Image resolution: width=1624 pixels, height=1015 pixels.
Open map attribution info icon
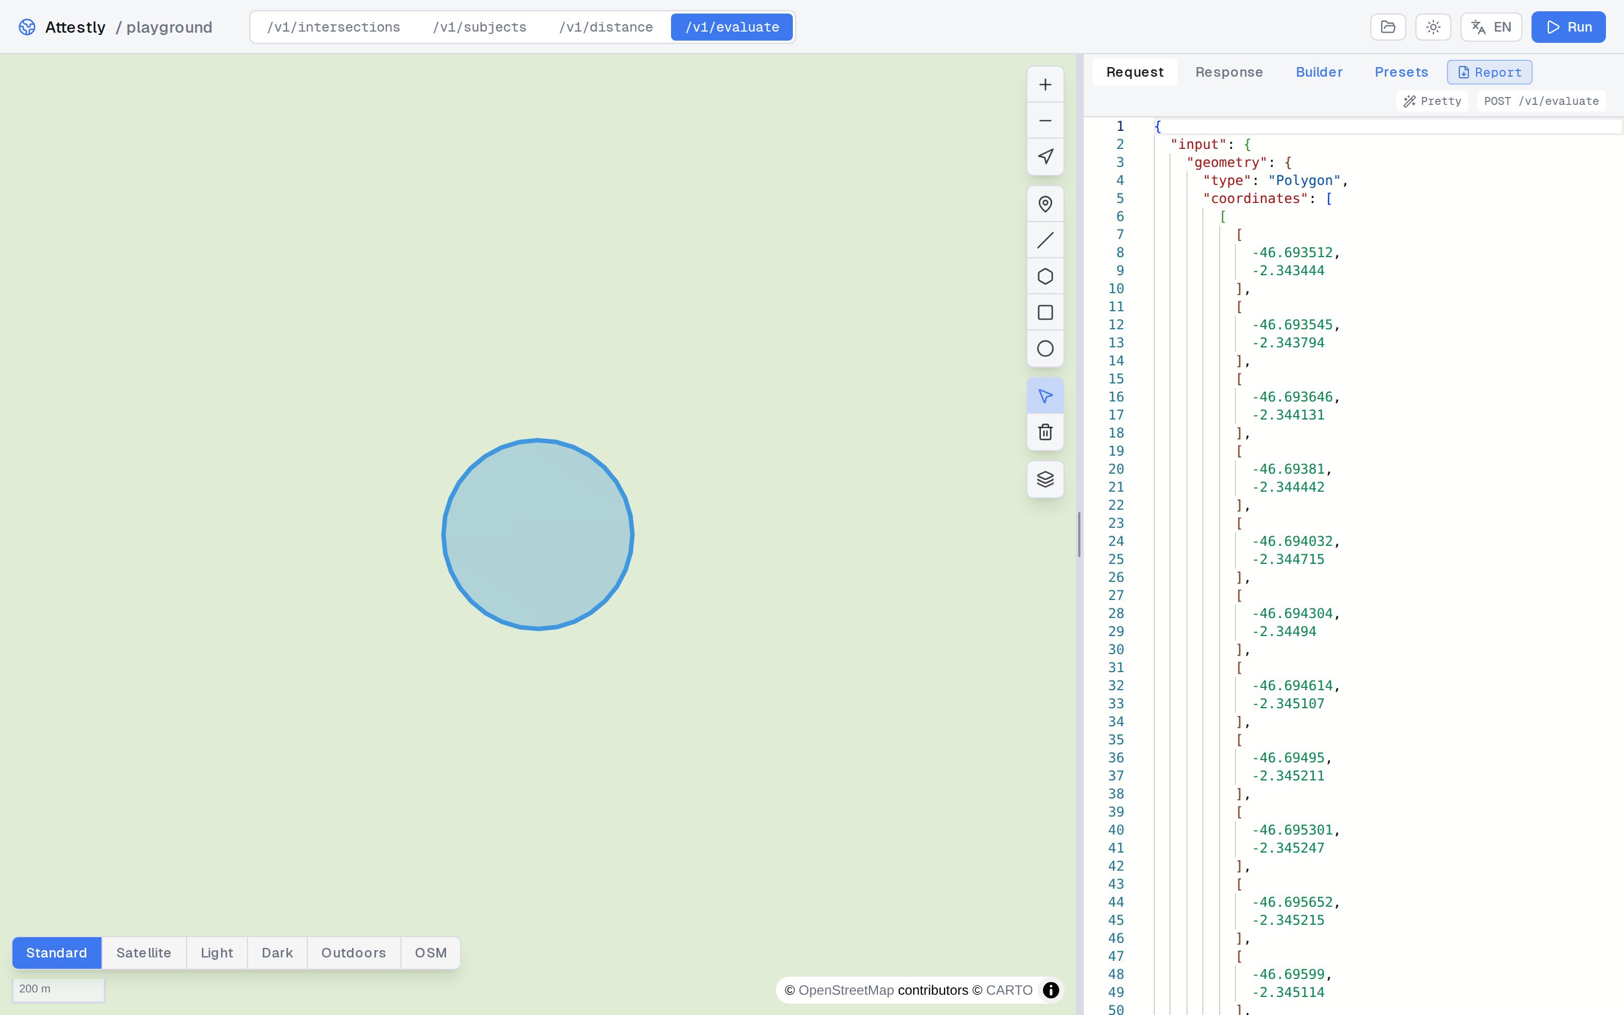point(1050,990)
